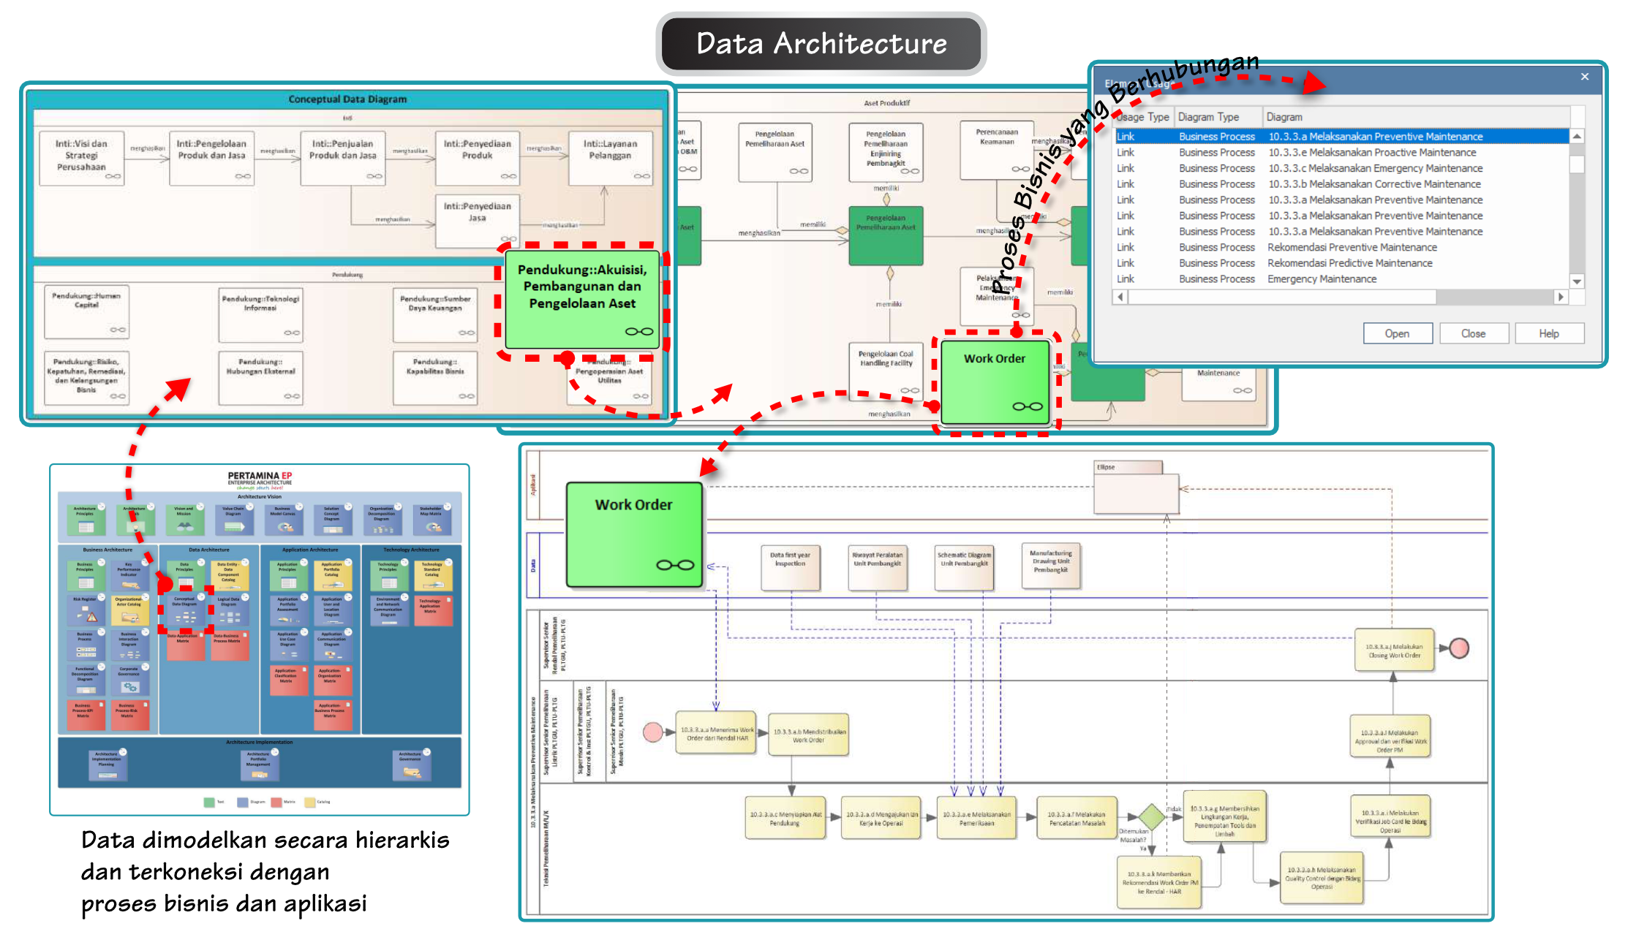The image size is (1628, 937).
Task: Select the Inti::Visi dan Strategi Perusahaan entity
Action: pos(81,158)
